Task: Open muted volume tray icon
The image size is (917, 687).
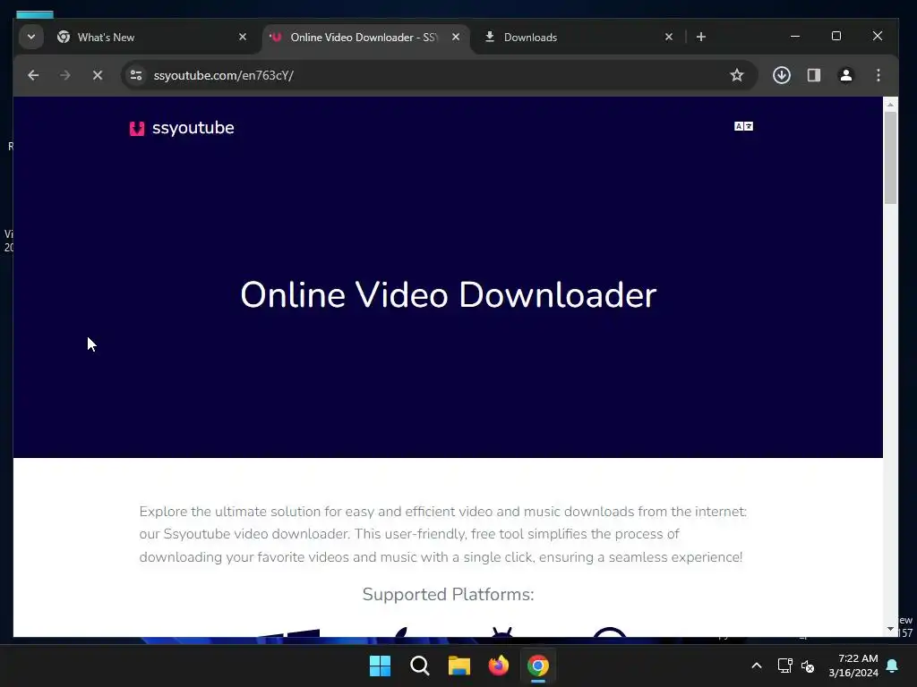Action: click(808, 666)
